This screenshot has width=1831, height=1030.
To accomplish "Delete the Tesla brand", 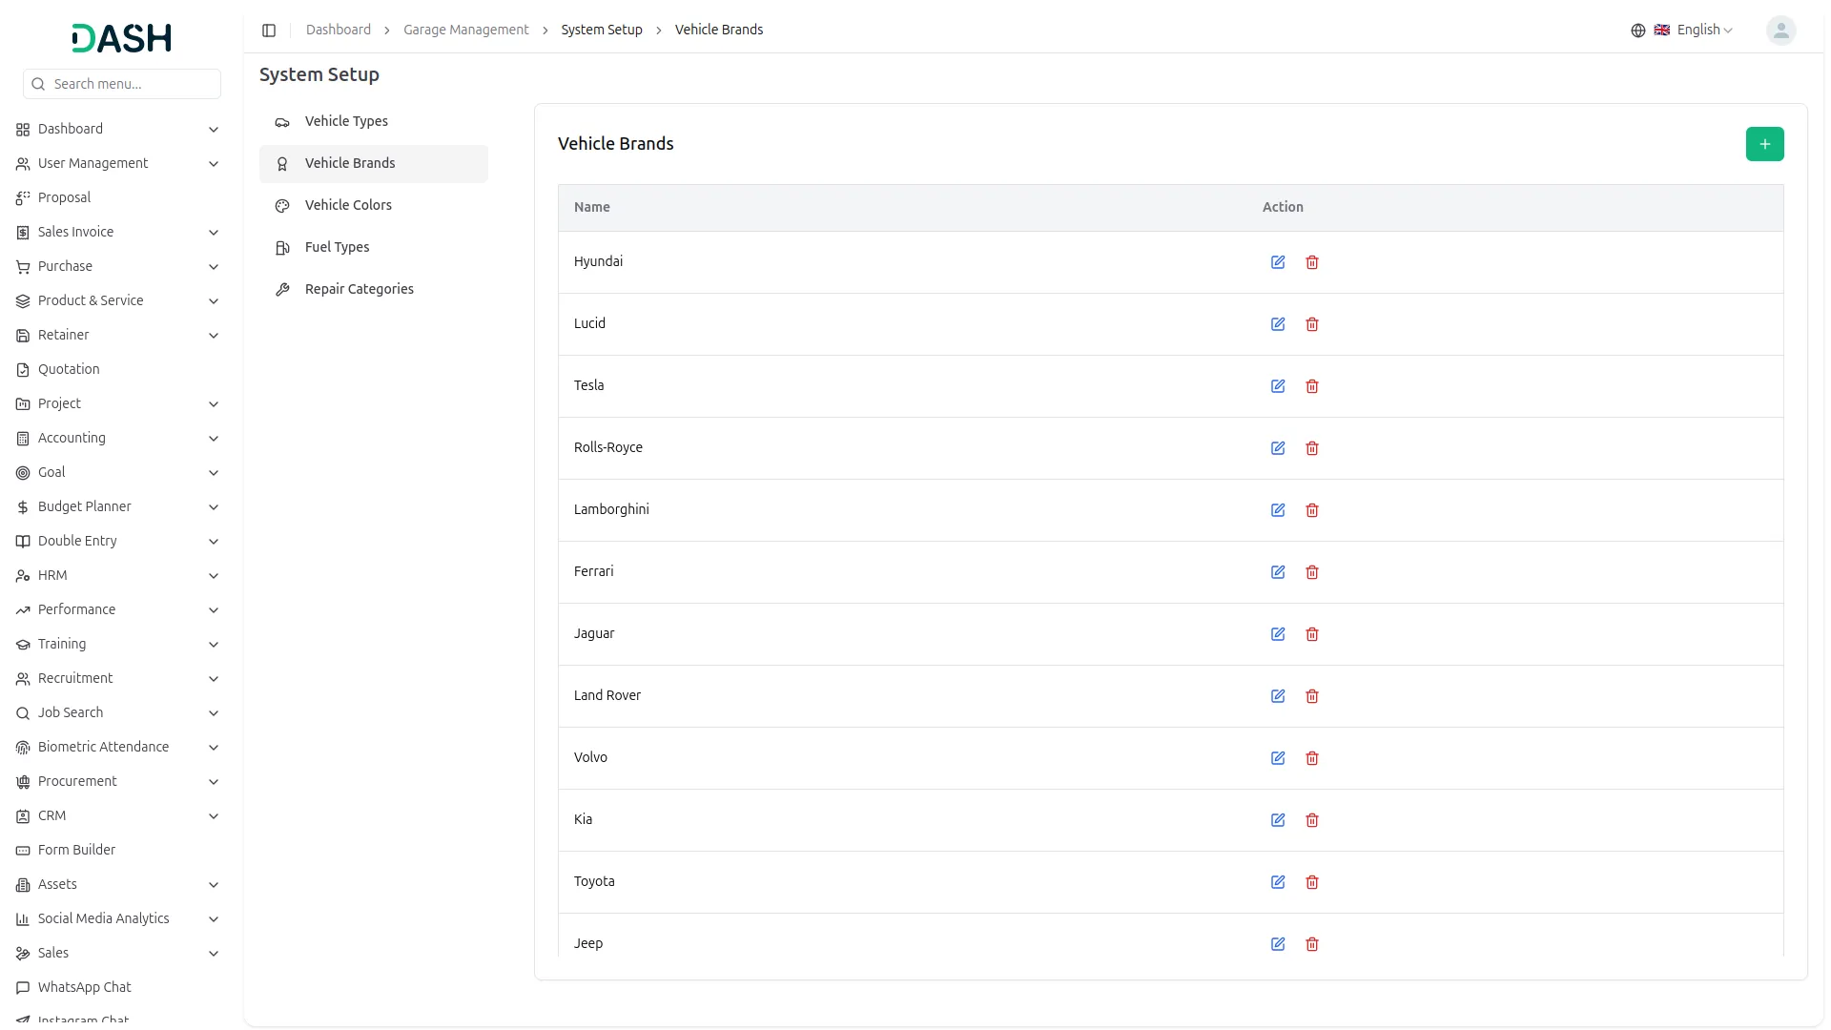I will click(1312, 386).
